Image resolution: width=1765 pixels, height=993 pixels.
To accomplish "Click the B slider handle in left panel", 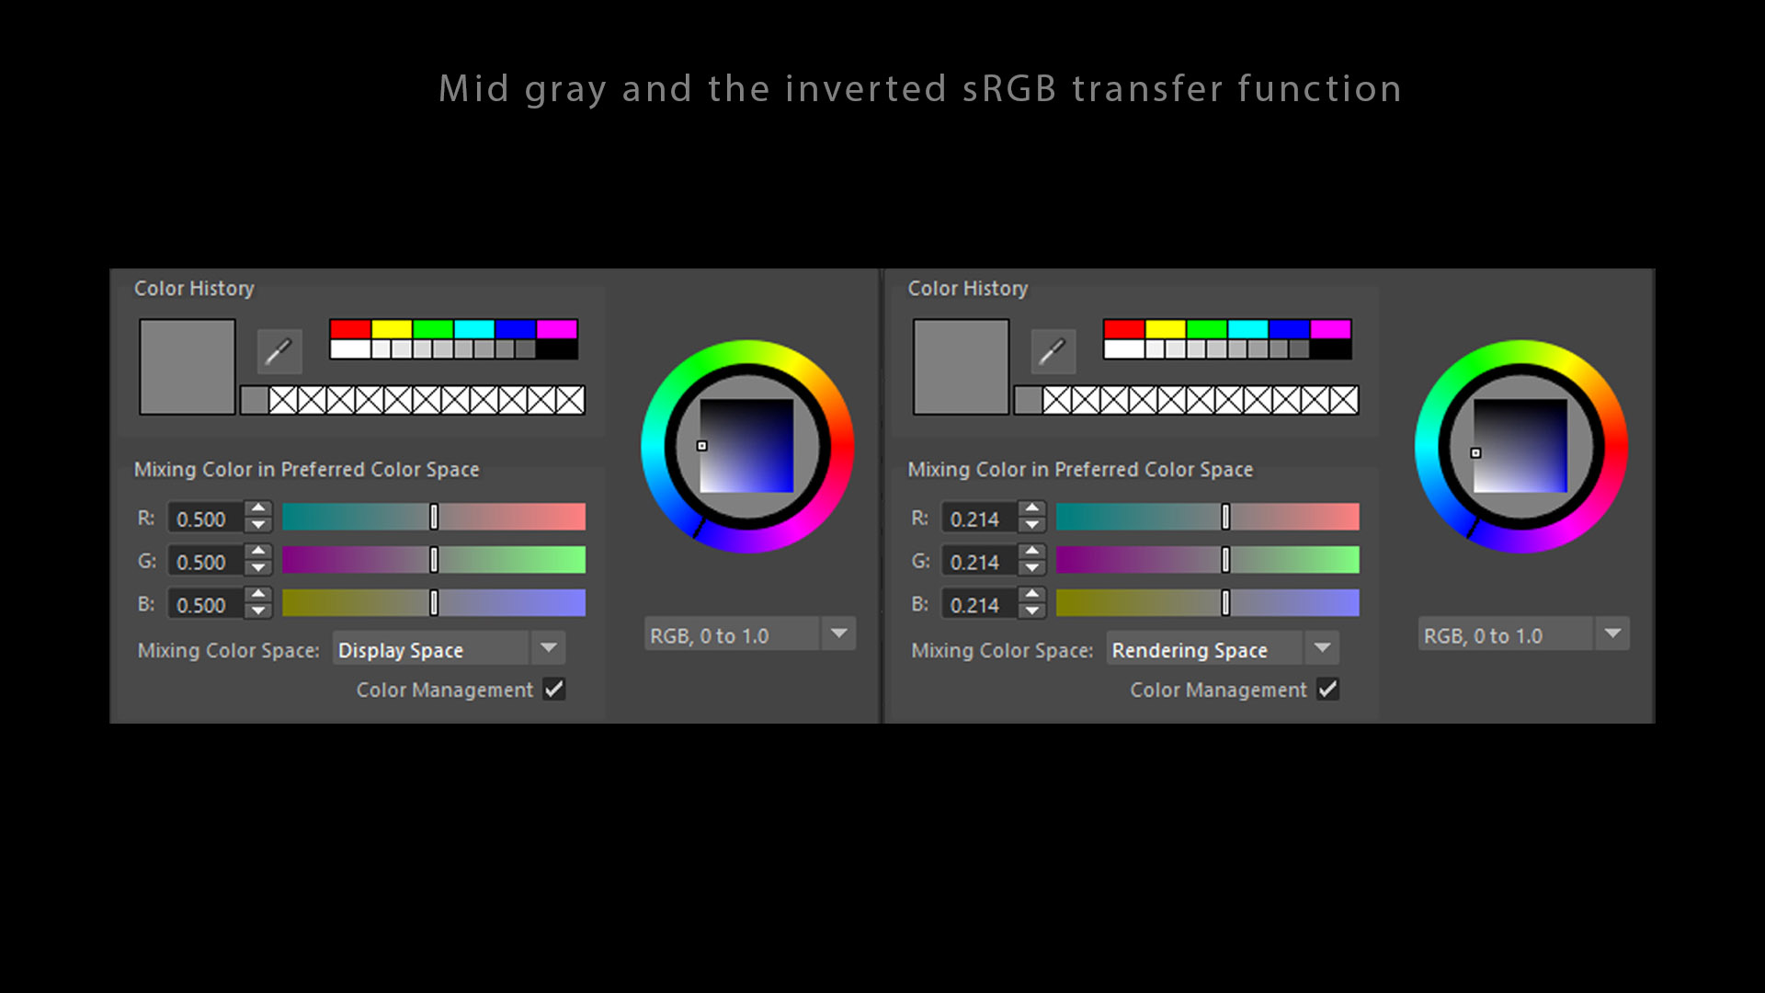I will (x=434, y=603).
